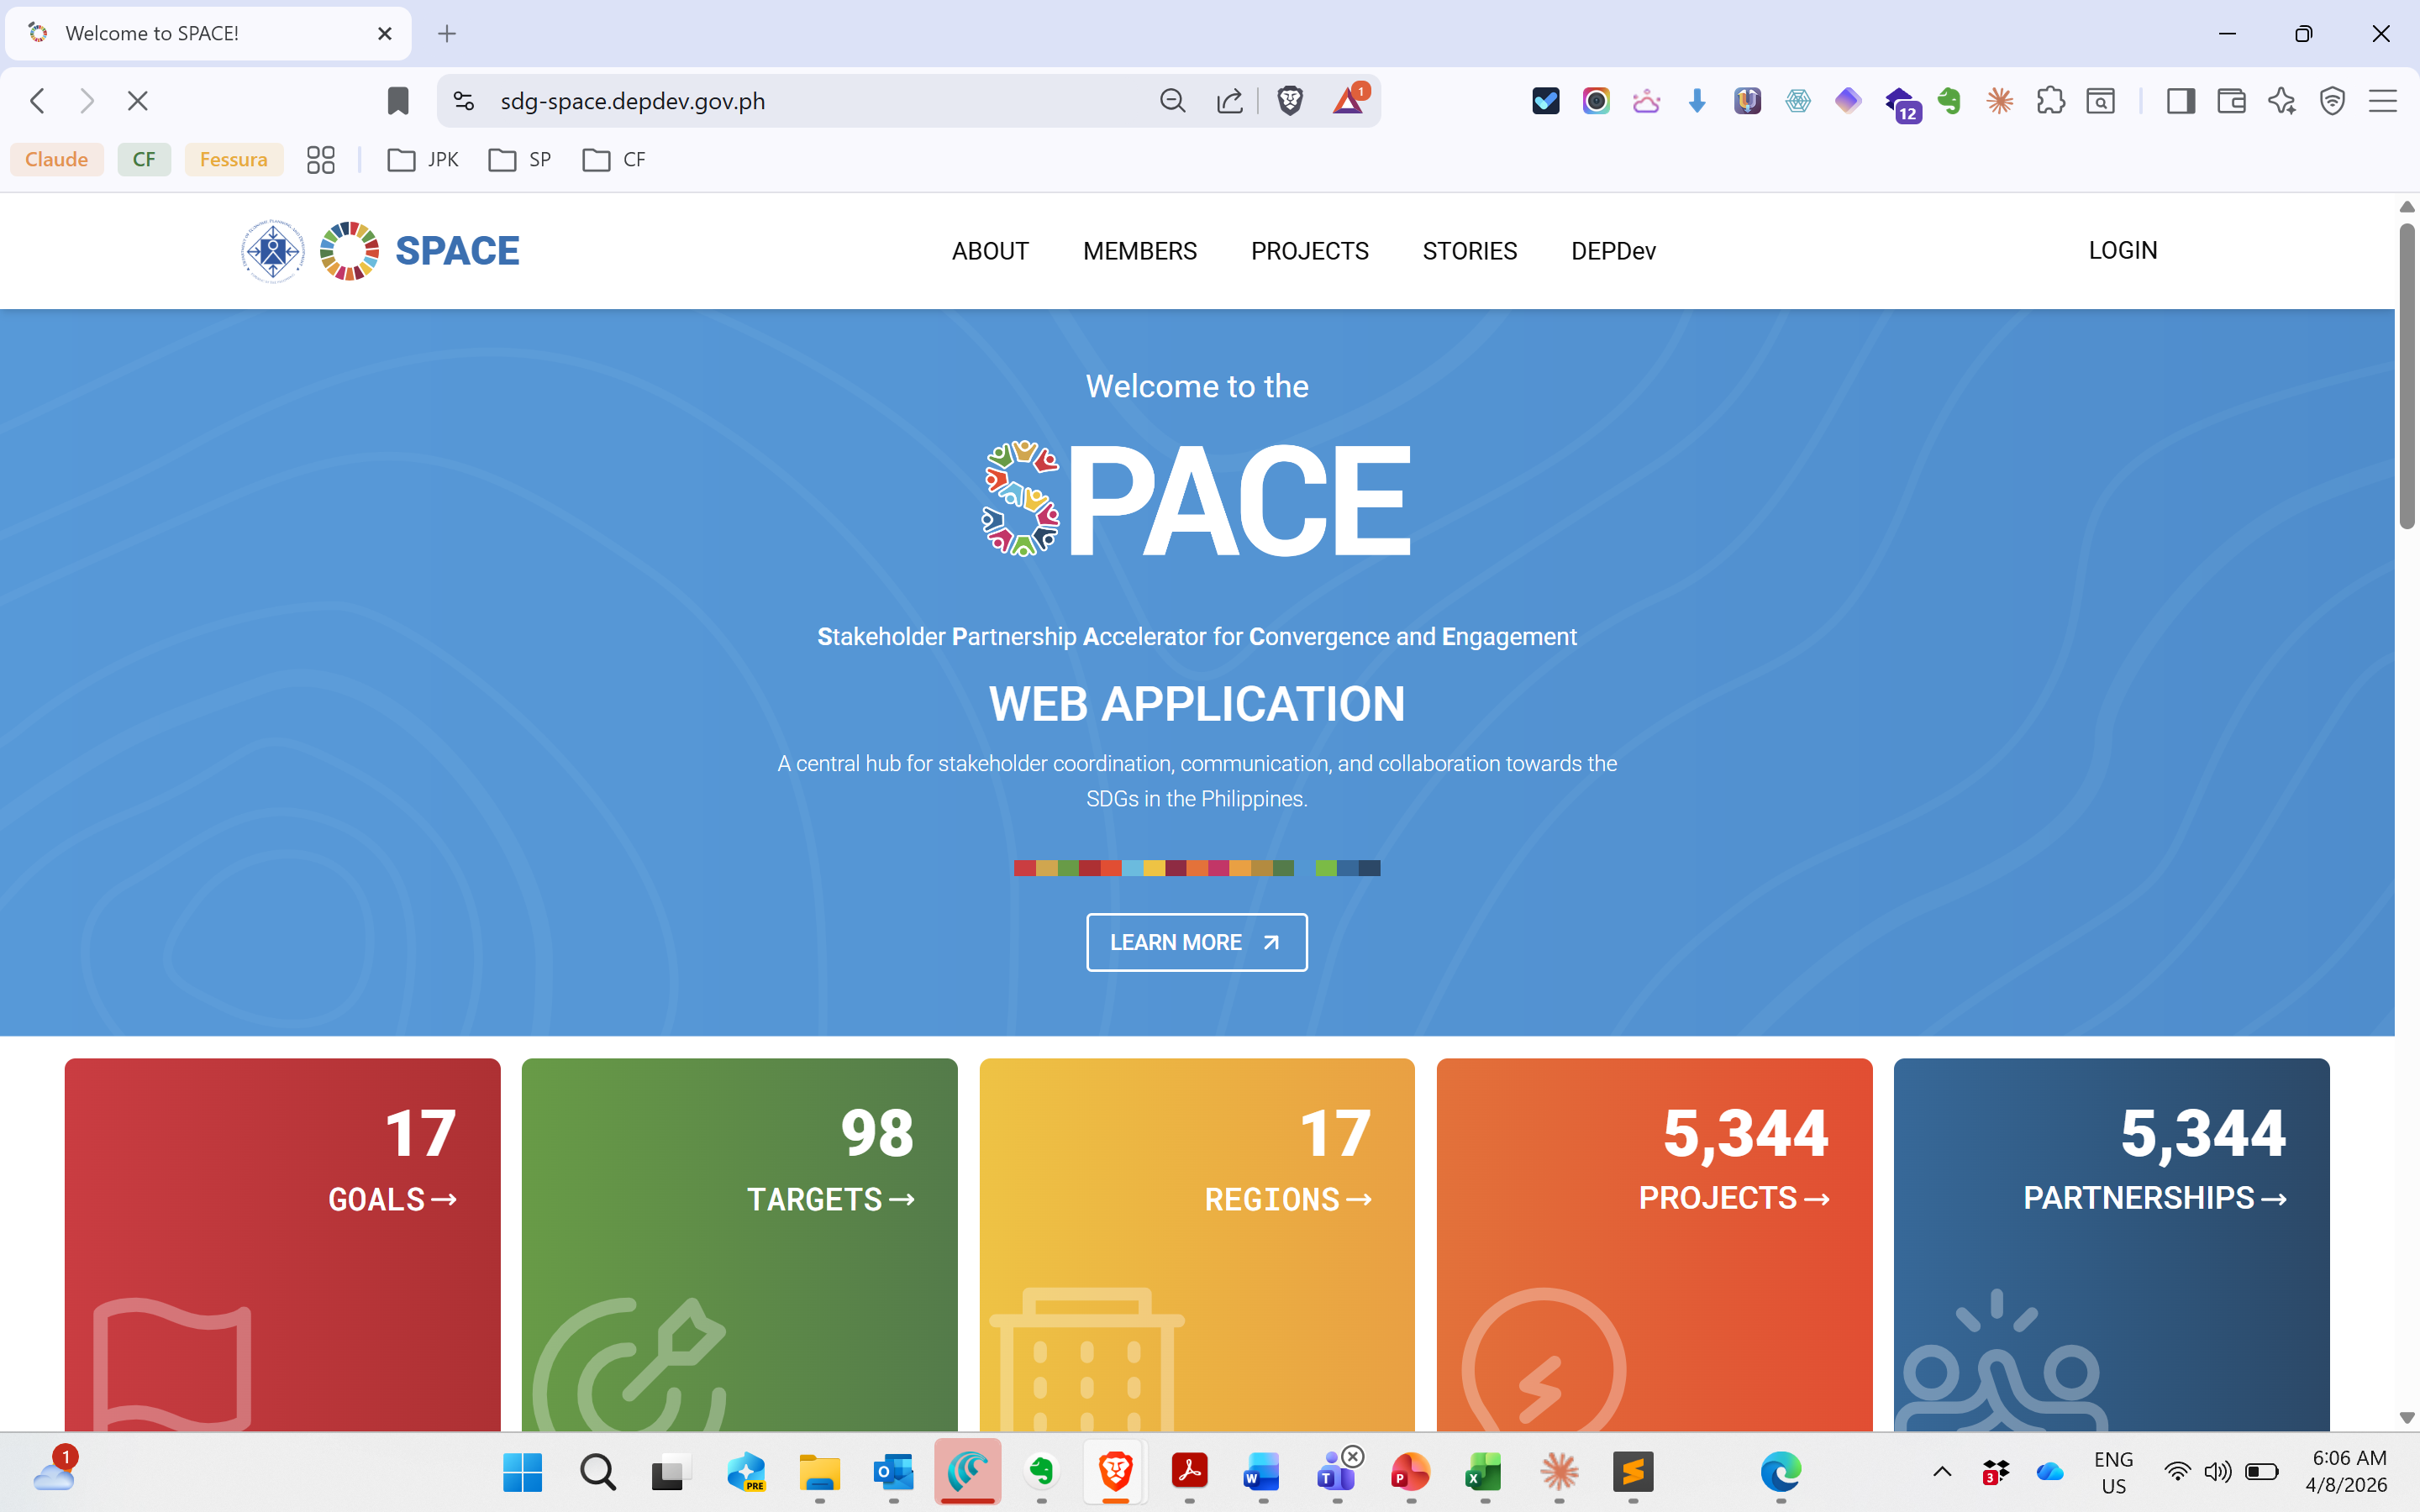Open Microsoft Edge from the taskbar

click(1781, 1472)
